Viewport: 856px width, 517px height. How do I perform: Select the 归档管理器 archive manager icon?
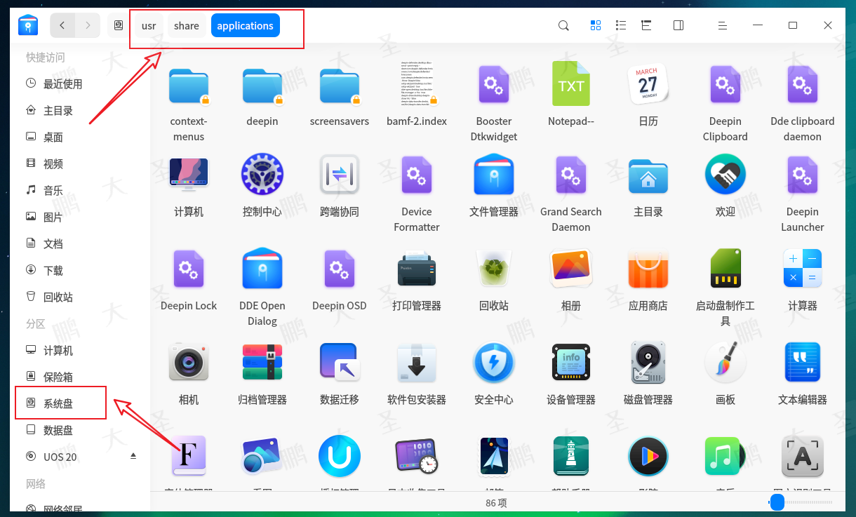coord(262,363)
